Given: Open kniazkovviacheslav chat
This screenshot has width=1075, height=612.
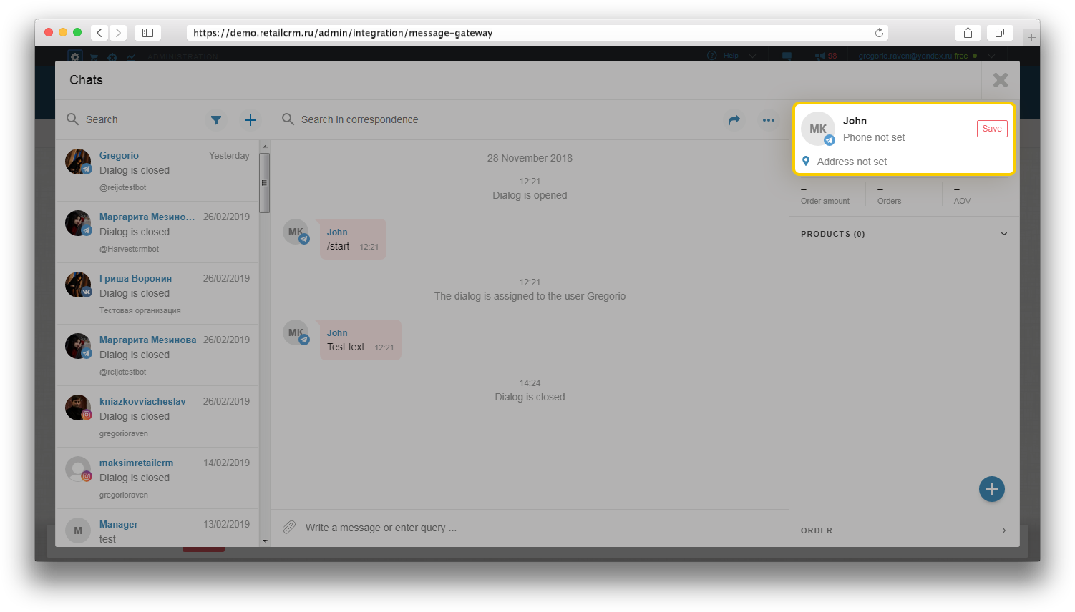Looking at the screenshot, I should tap(157, 417).
